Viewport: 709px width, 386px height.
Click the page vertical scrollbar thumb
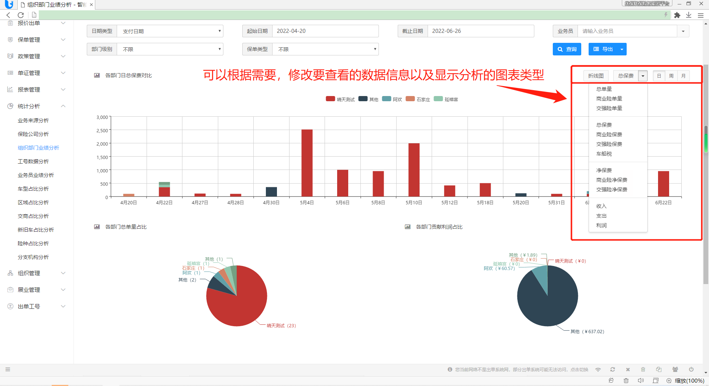(x=706, y=174)
